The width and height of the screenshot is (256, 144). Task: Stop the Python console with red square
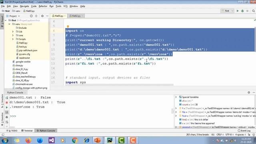[x=7, y=102]
